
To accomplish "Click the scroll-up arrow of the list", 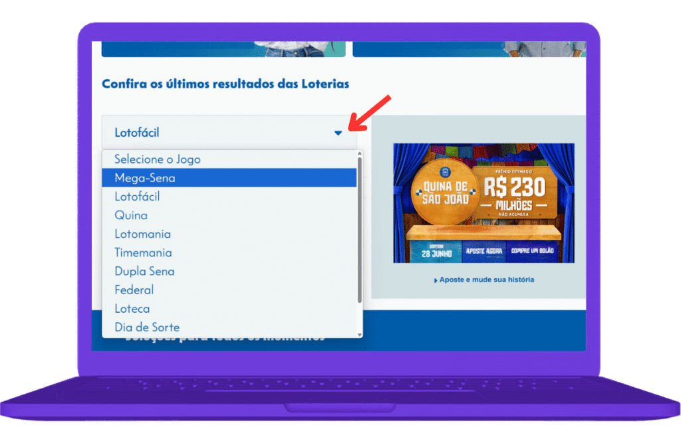I will [360, 153].
